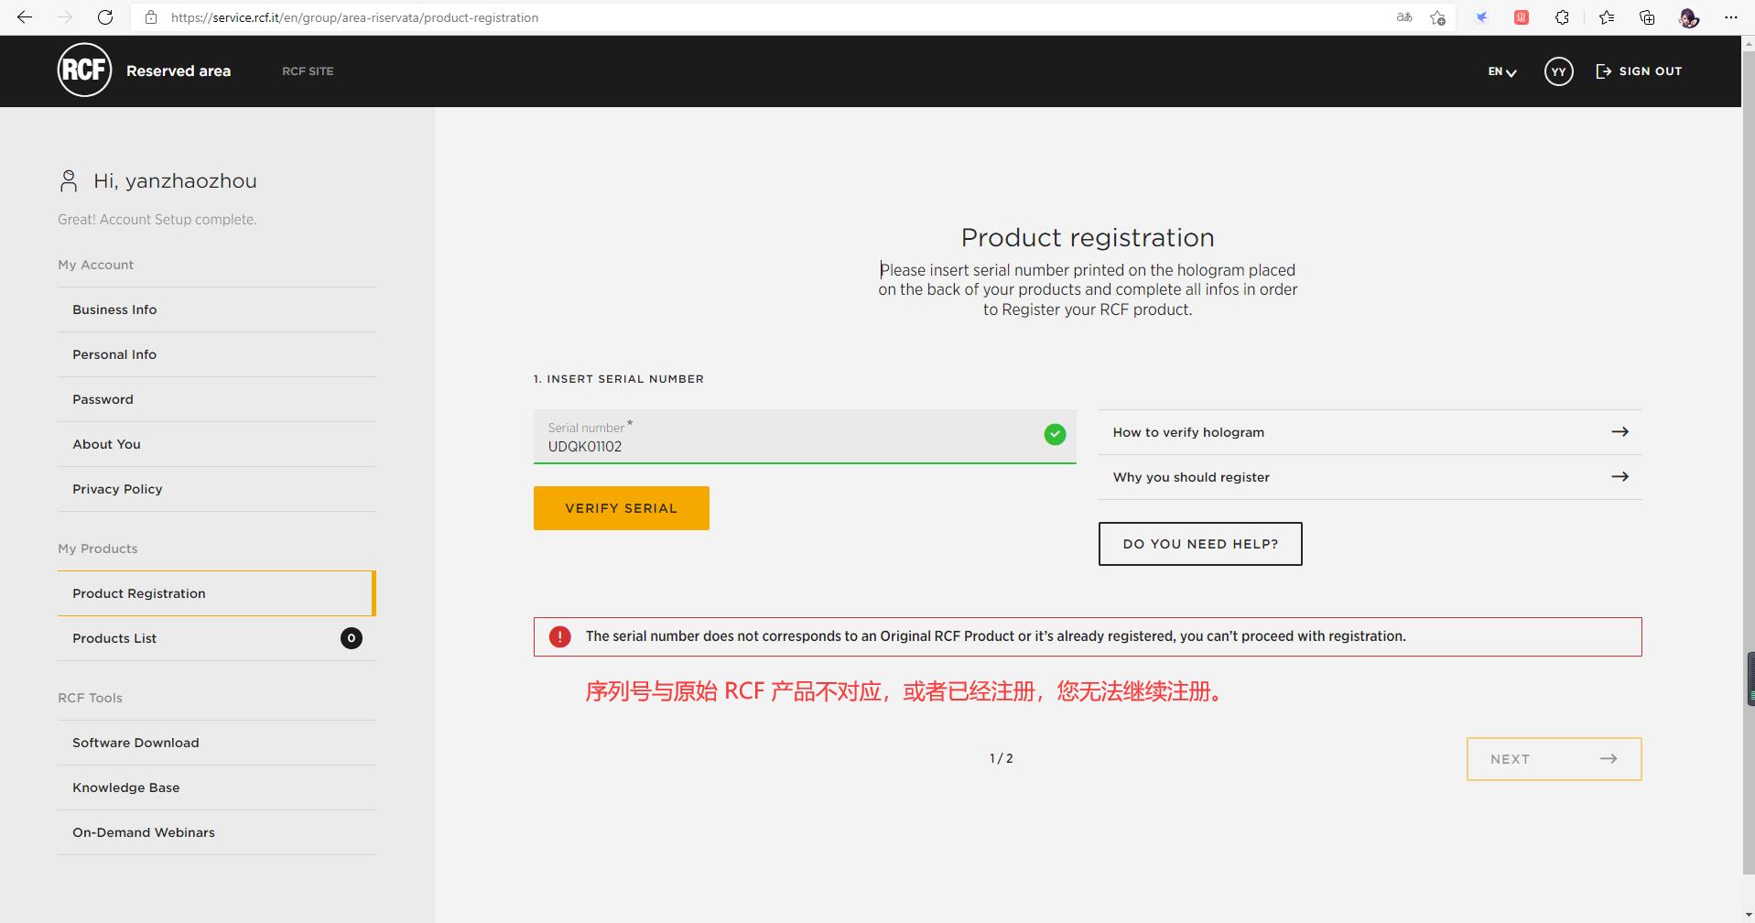1755x923 pixels.
Task: Click the 1/2 step indicator
Action: click(1002, 758)
